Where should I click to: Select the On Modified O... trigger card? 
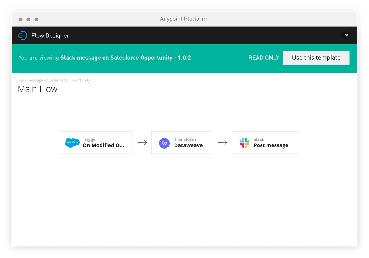(96, 143)
